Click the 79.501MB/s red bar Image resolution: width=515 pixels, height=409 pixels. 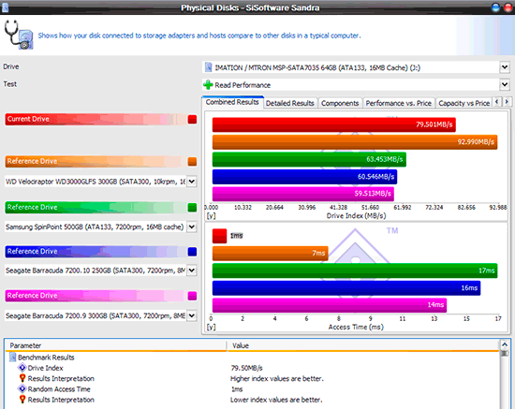point(334,124)
